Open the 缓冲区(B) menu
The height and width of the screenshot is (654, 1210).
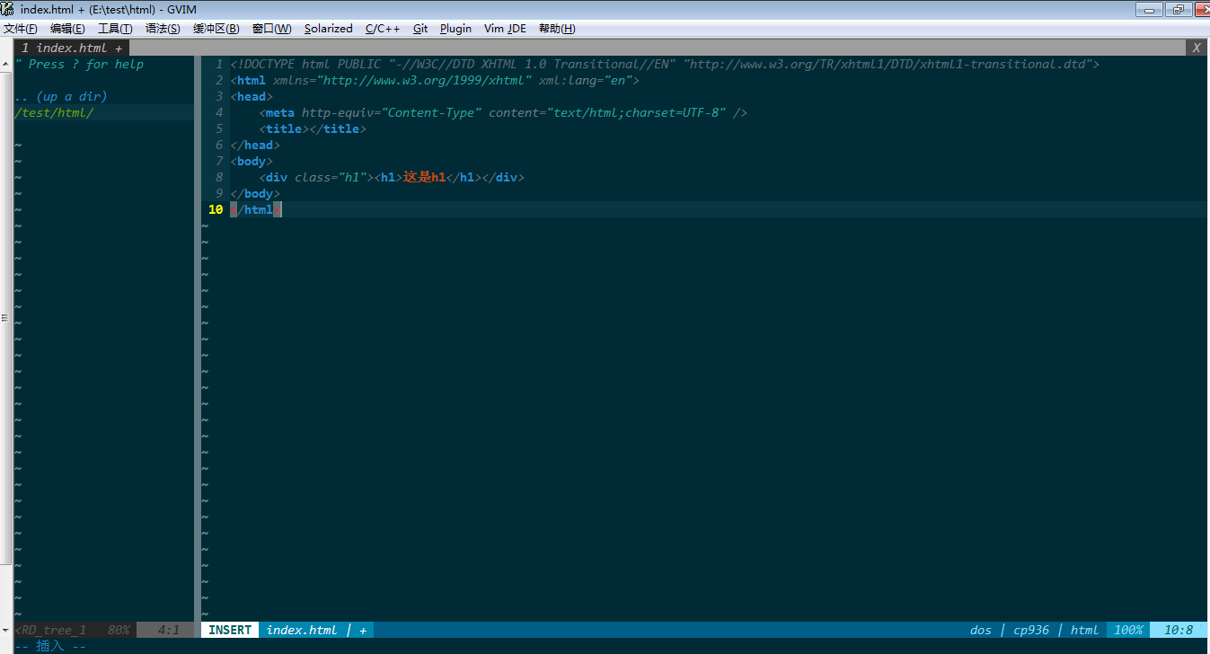point(216,29)
